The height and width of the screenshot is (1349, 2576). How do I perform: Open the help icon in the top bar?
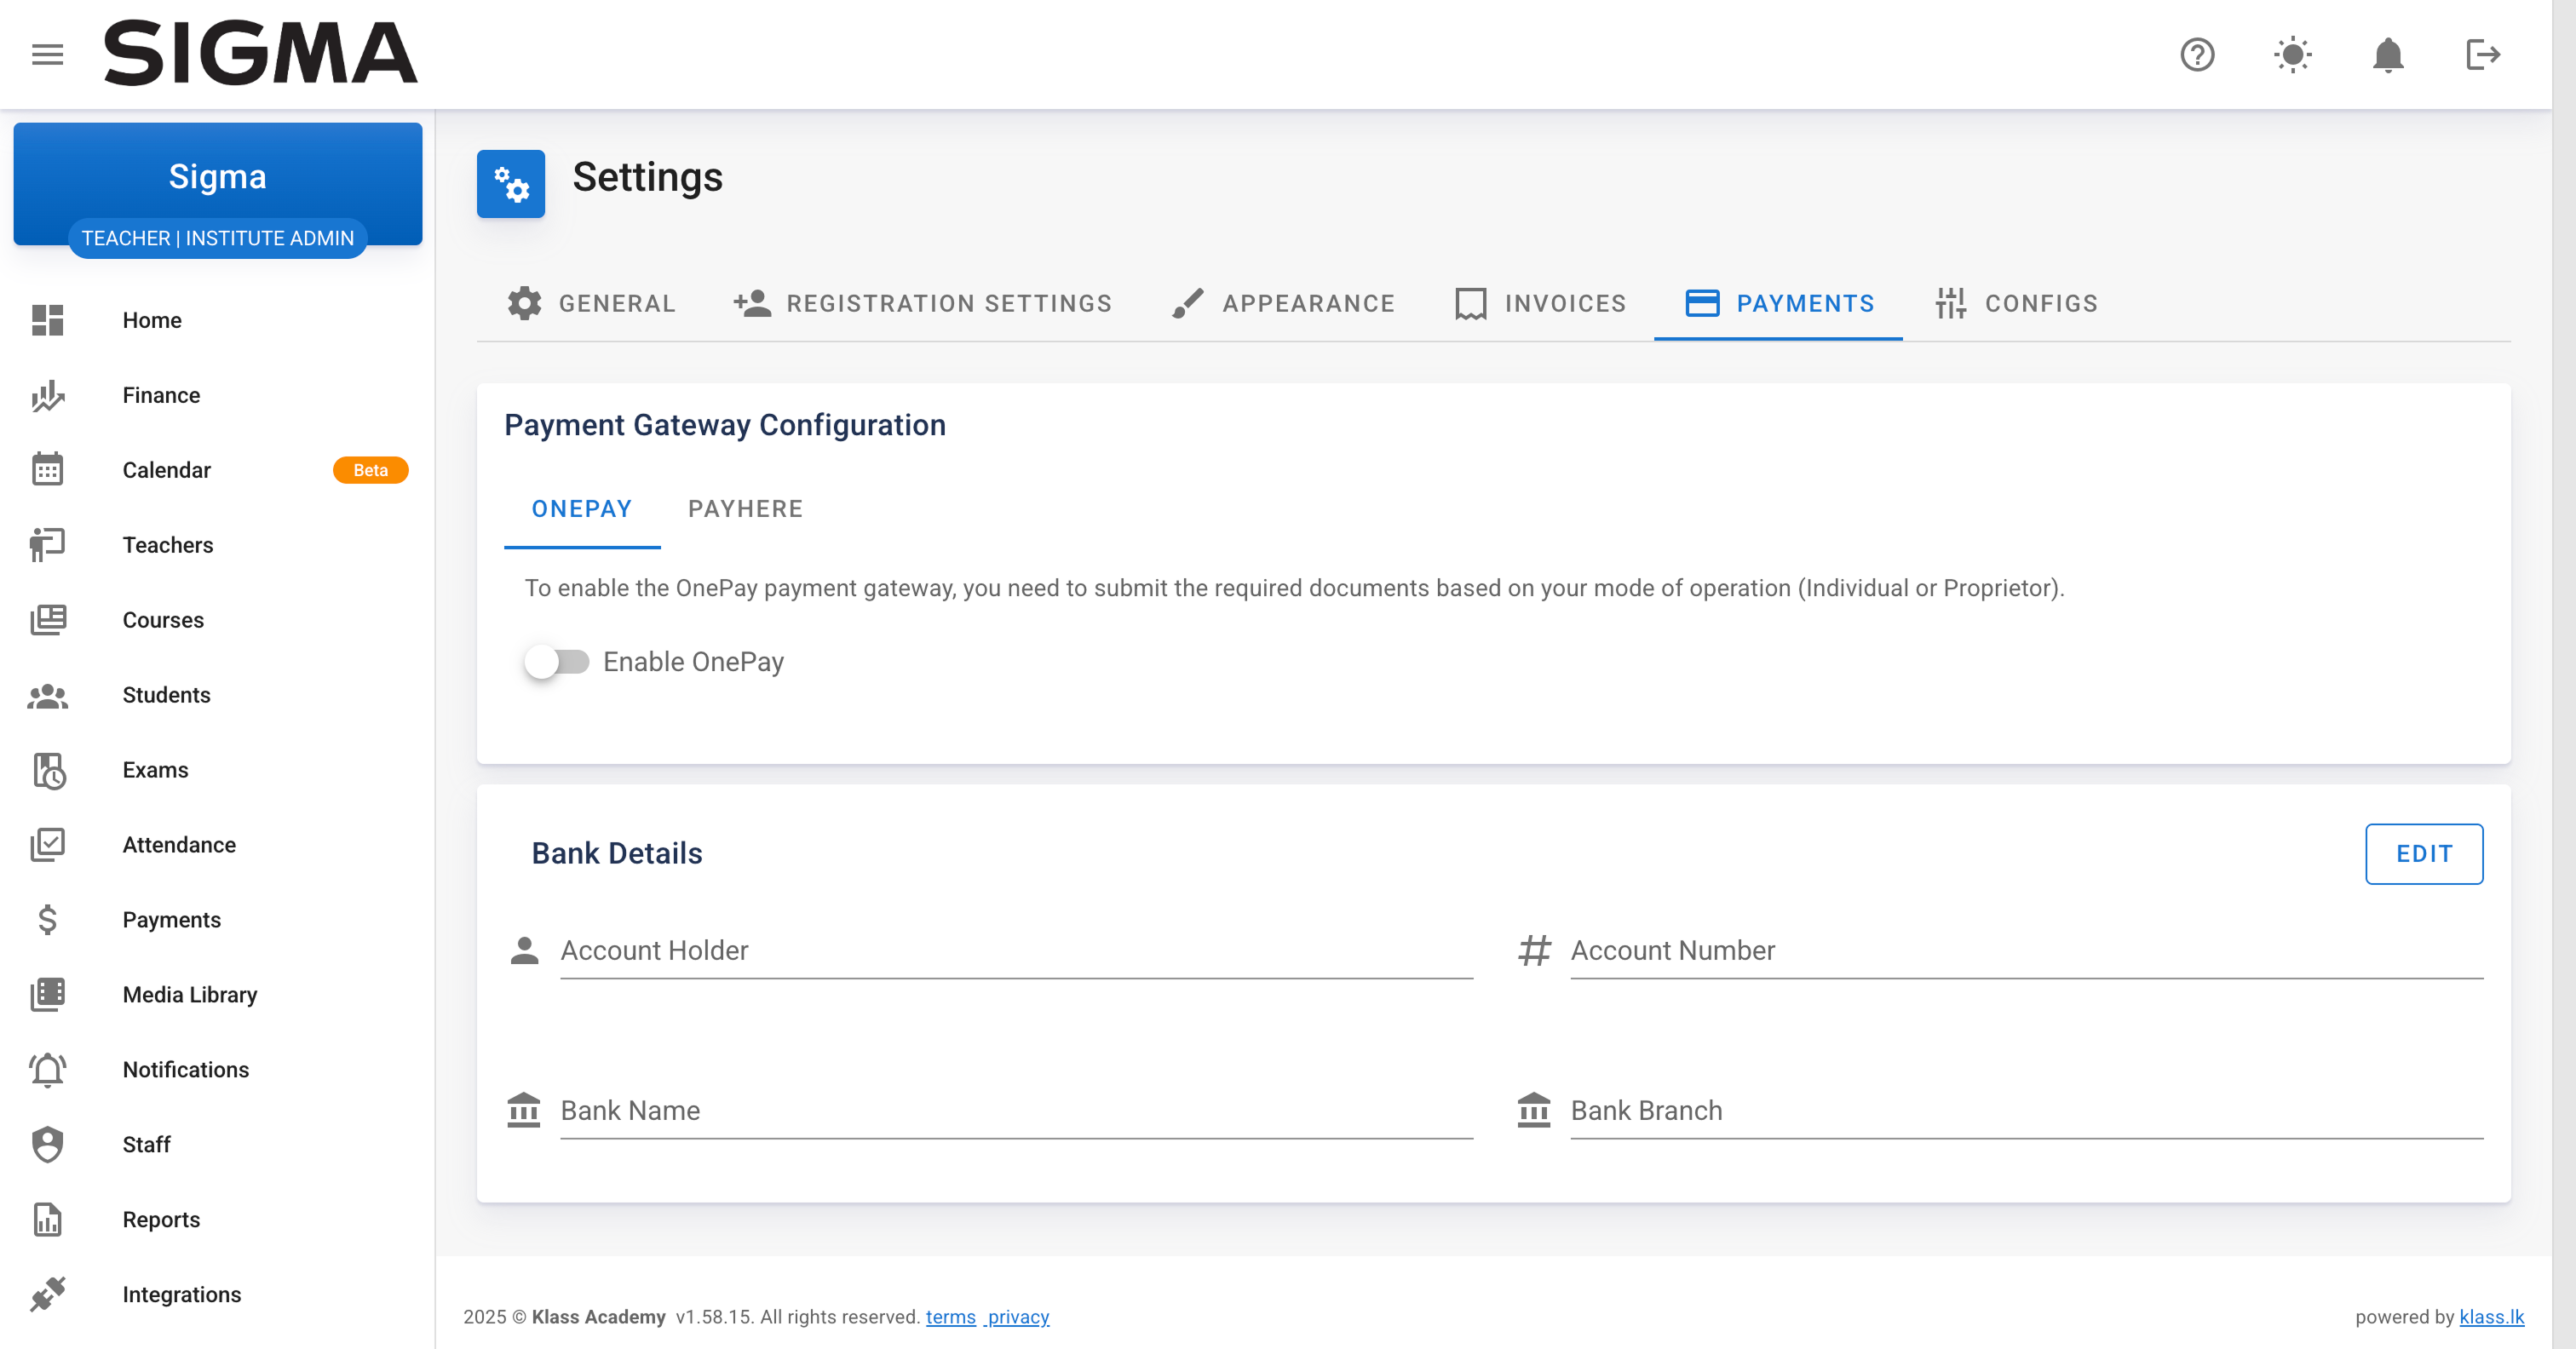point(2197,54)
